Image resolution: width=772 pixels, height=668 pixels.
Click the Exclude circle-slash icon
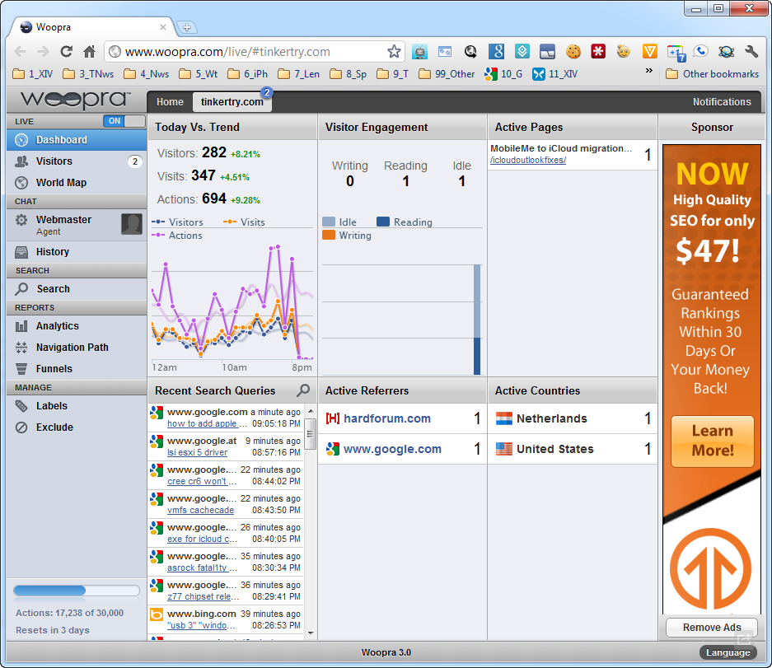pos(21,427)
